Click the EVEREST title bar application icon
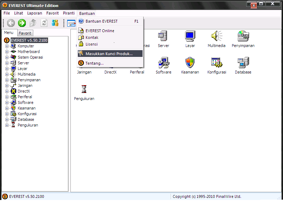Screen dimensions: 283x212 (5, 5)
